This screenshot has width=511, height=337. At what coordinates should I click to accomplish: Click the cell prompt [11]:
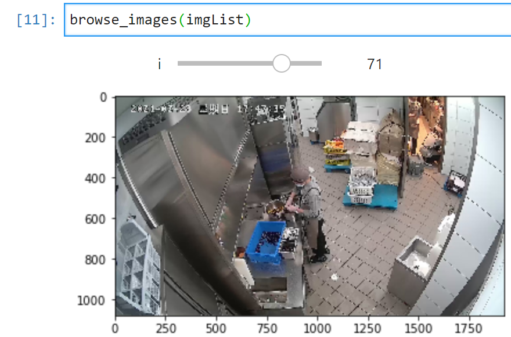36,20
